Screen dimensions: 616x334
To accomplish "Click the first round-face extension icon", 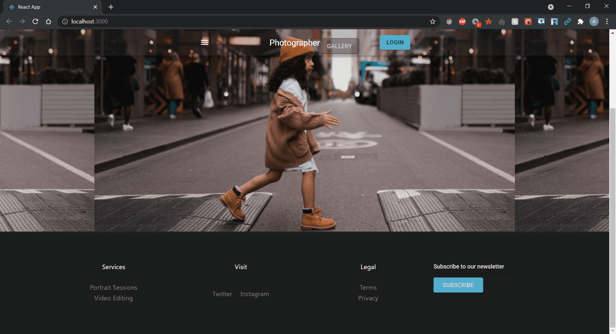I will tap(449, 22).
